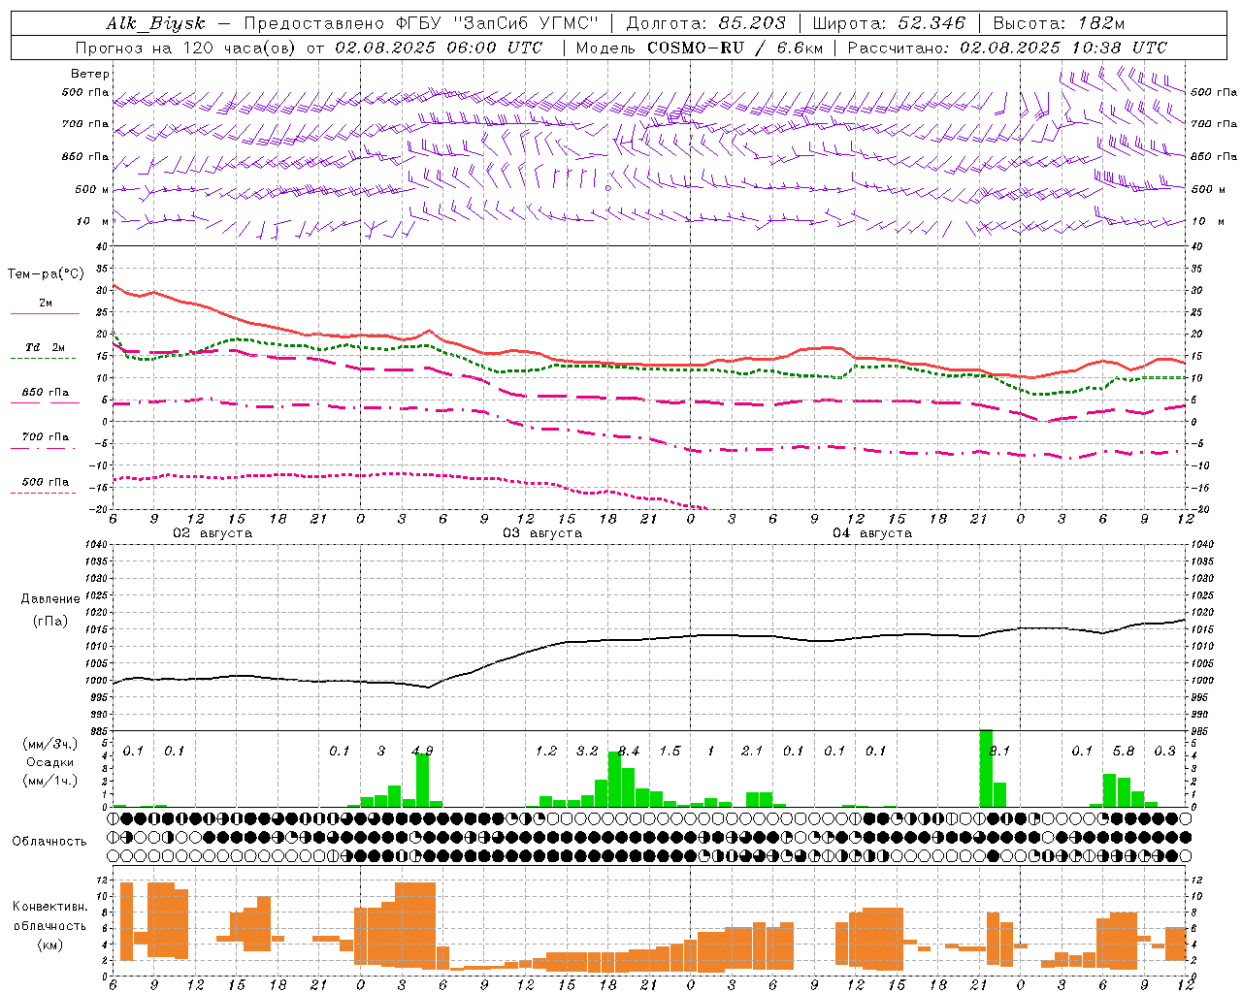This screenshot has width=1242, height=993.
Task: Click the '(гПа)' unit label under Давление
Action: (50, 622)
